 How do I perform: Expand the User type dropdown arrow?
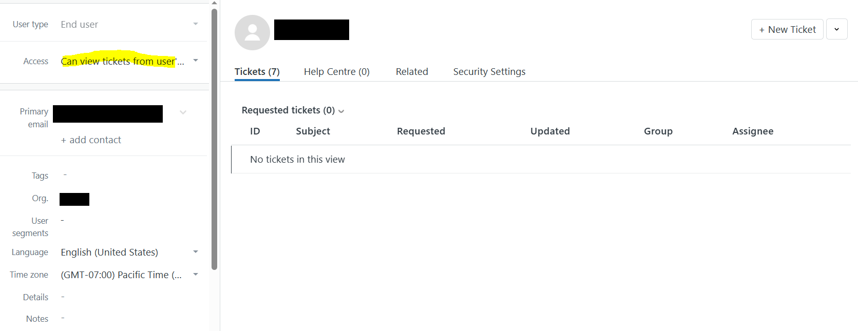pyautogui.click(x=195, y=24)
